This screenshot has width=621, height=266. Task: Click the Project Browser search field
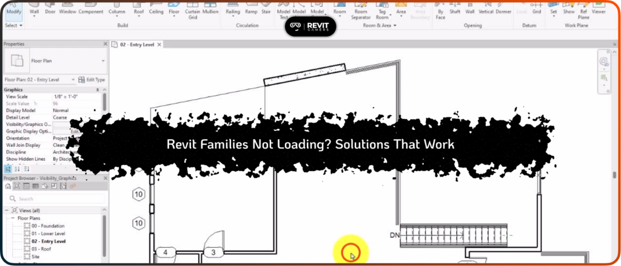[x=56, y=199]
